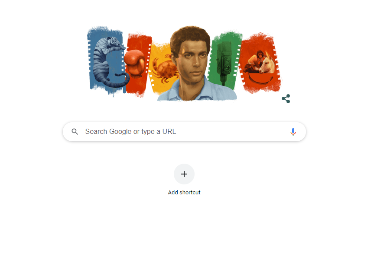The width and height of the screenshot is (387, 263).
Task: Start voice search with the microphone icon
Action: coord(293,132)
